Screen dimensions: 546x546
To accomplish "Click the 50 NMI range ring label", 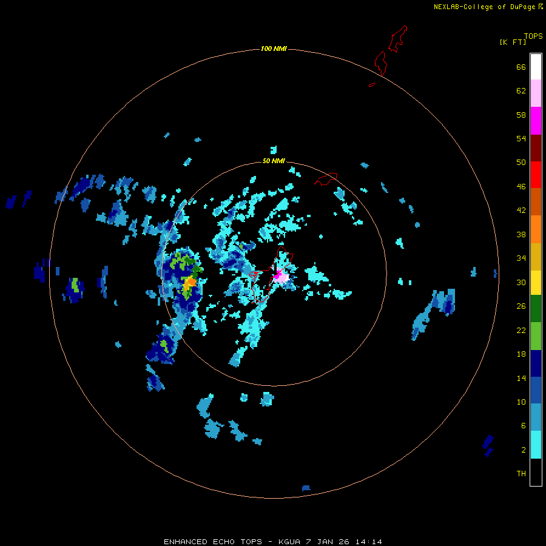I will tap(274, 161).
